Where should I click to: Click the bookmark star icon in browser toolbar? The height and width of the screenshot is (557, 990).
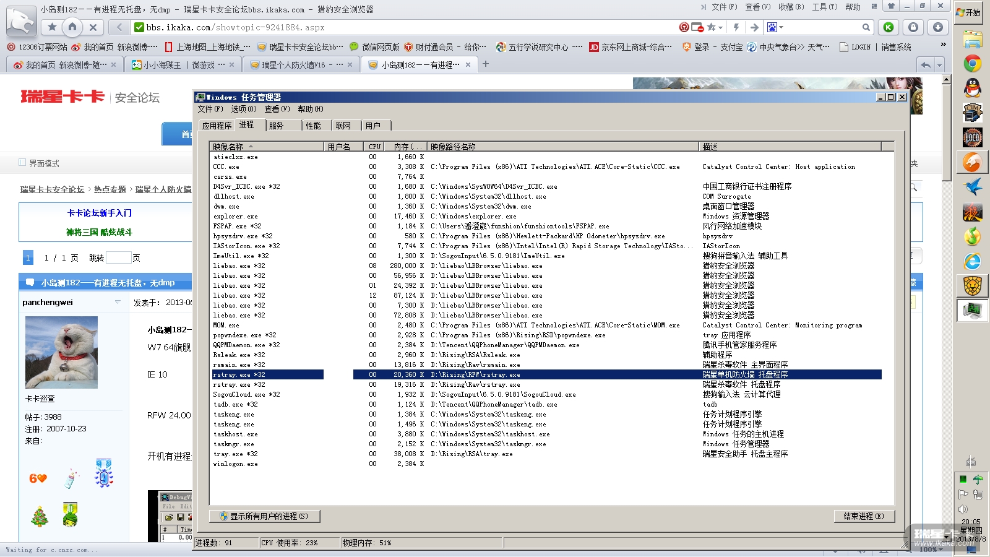coord(53,27)
